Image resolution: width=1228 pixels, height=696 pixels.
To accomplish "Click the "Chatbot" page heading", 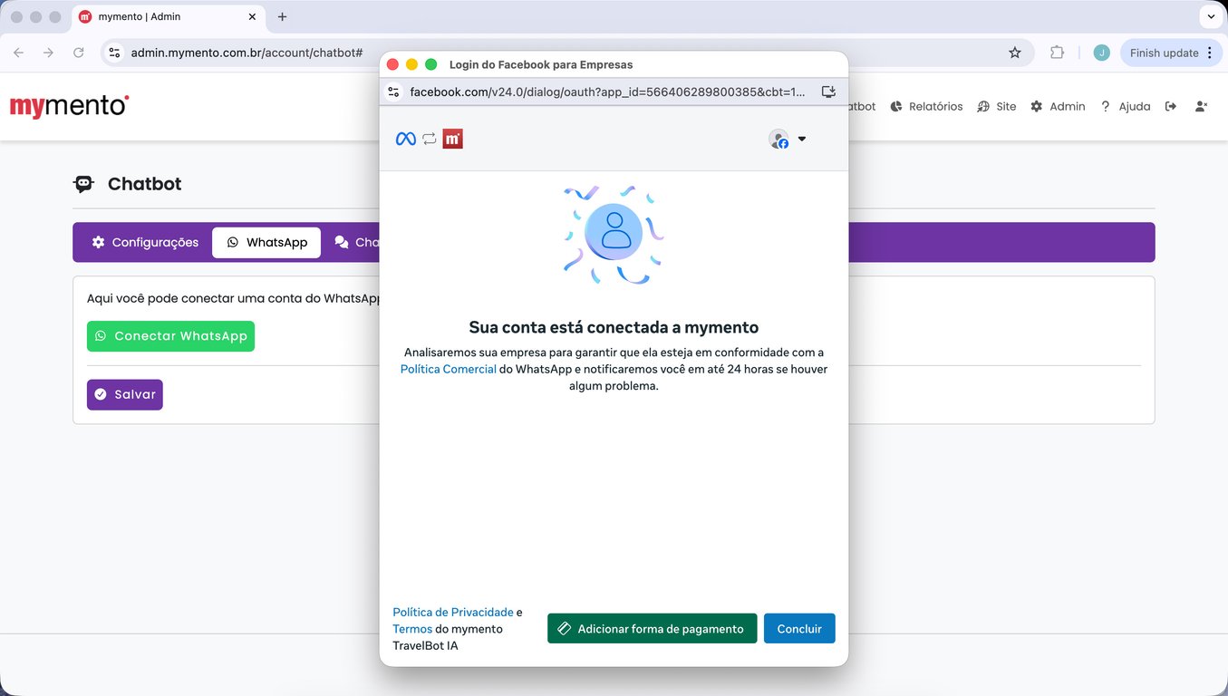I will coord(144,184).
